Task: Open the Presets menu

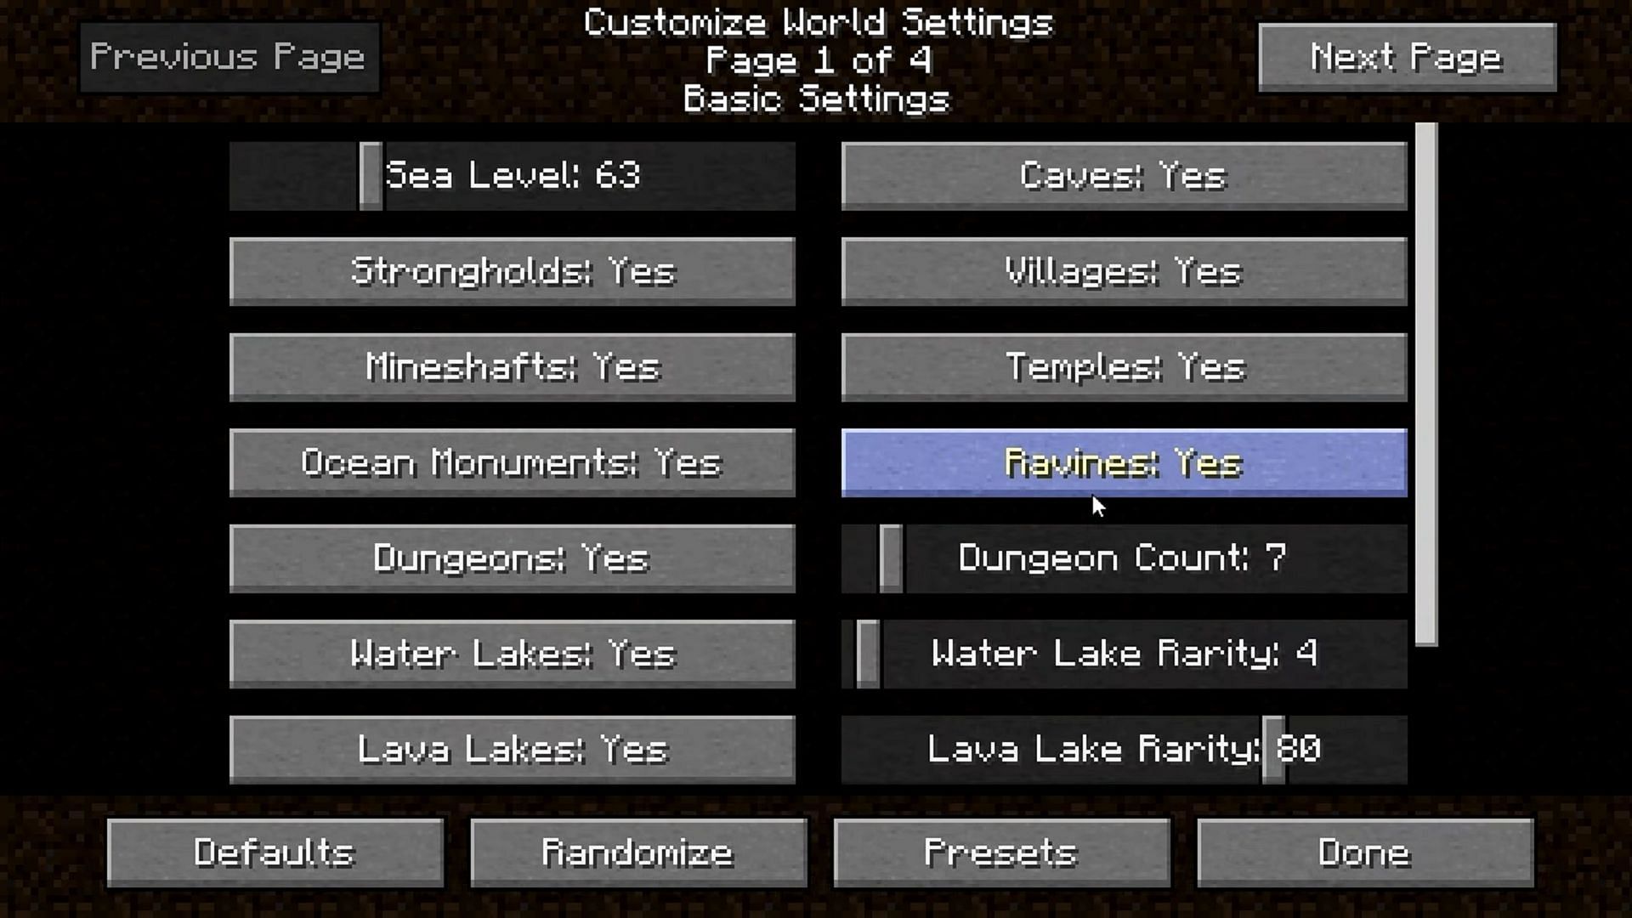Action: [1001, 852]
